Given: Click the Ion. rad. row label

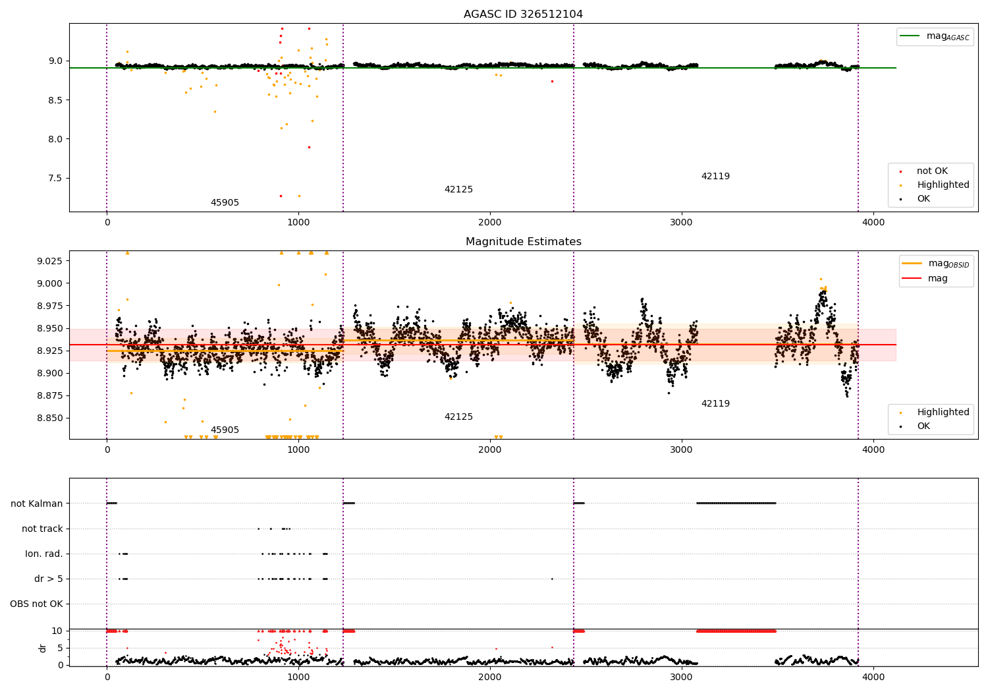Looking at the screenshot, I should (x=44, y=554).
